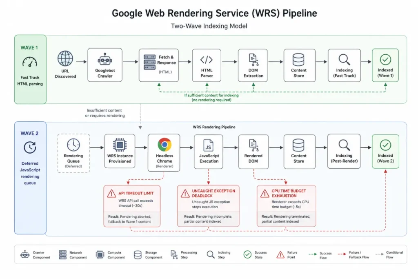Click the legend Conditional Flow gray arrow
The width and height of the screenshot is (418, 279).
point(380,254)
